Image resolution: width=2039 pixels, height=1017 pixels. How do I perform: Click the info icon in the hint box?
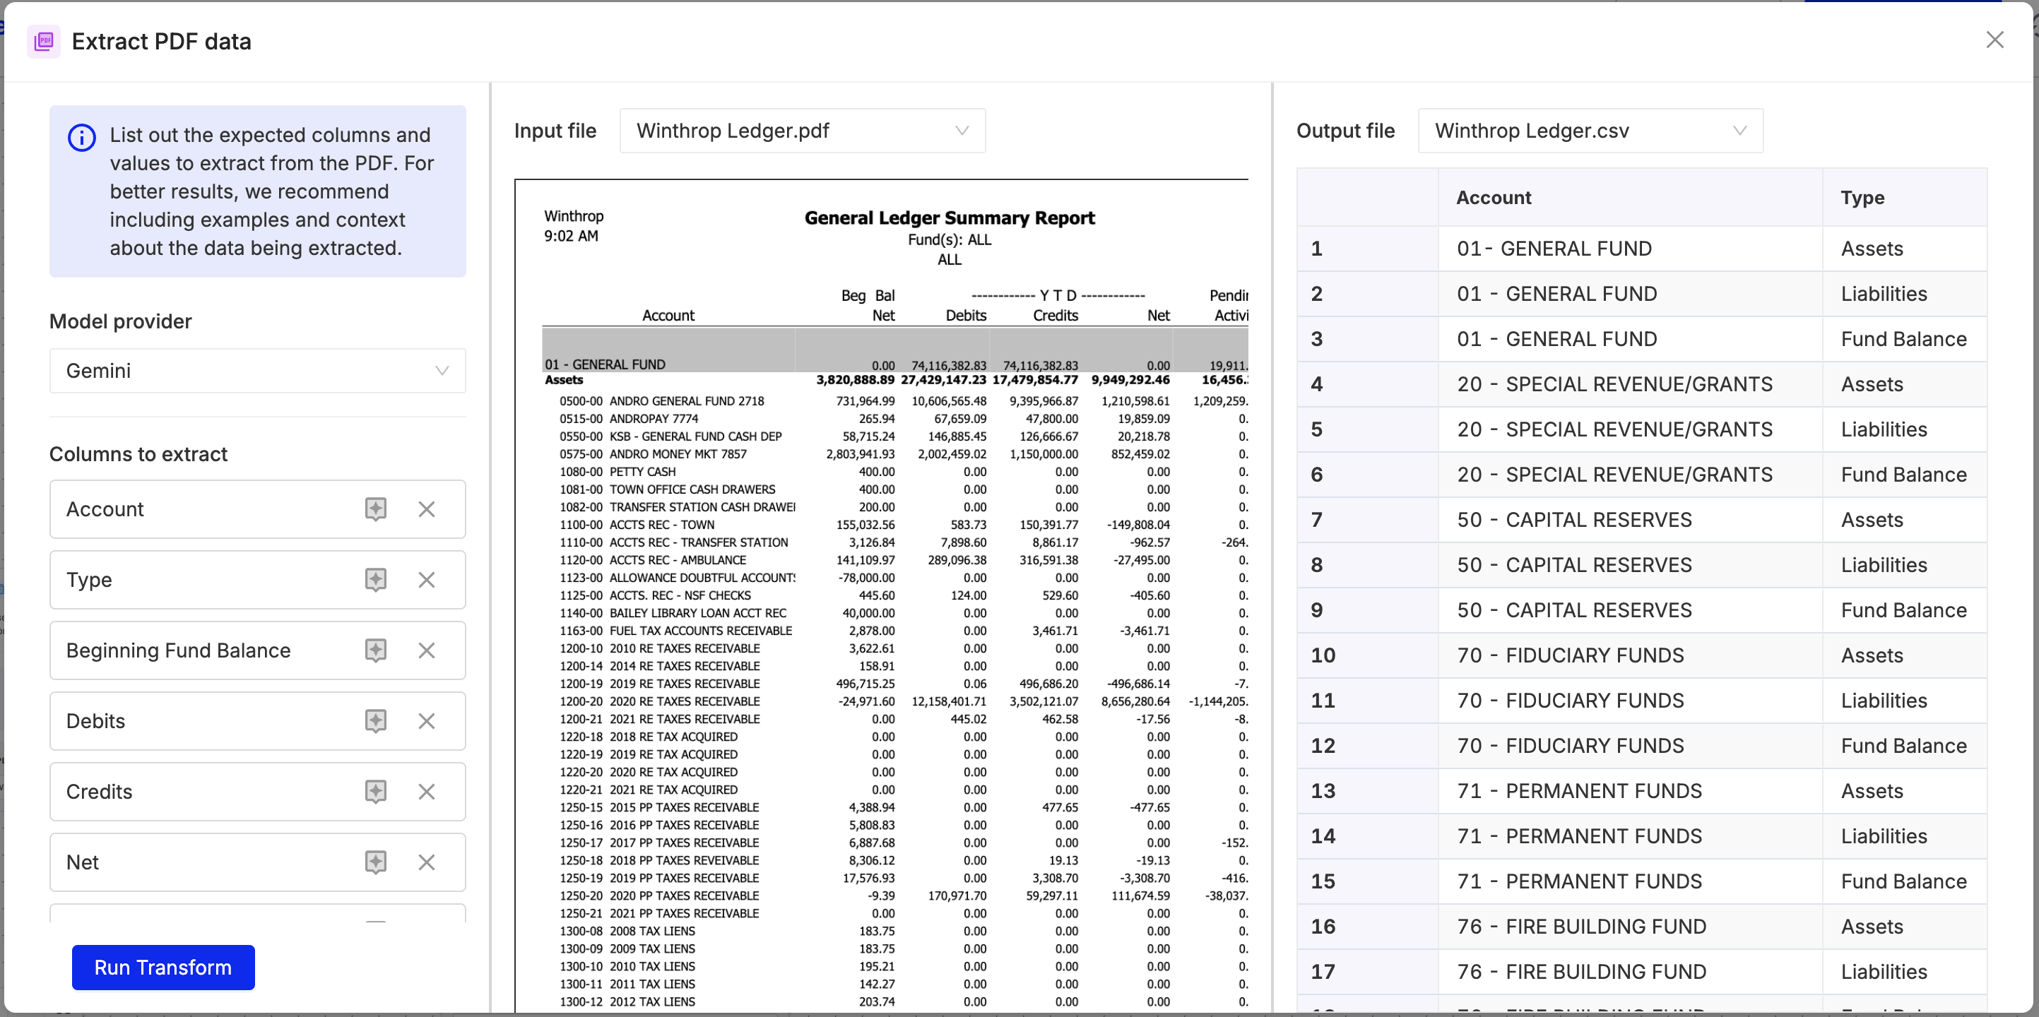click(81, 138)
